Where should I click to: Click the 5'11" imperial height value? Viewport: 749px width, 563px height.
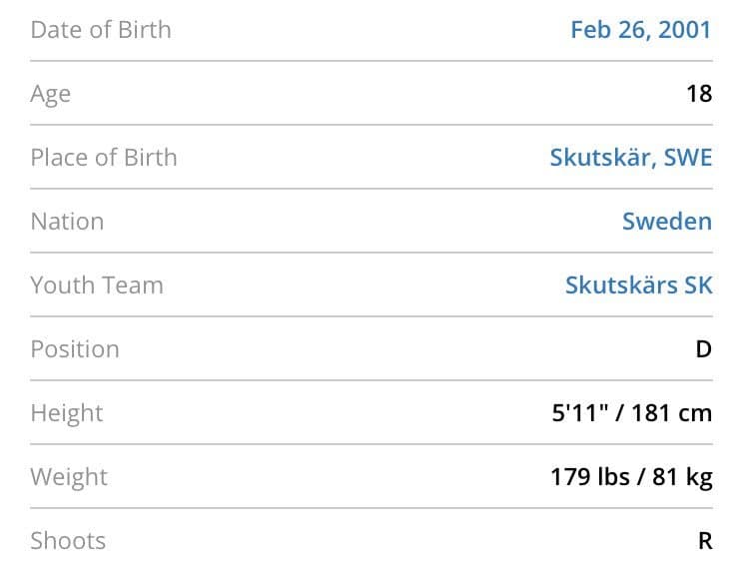[x=579, y=413]
